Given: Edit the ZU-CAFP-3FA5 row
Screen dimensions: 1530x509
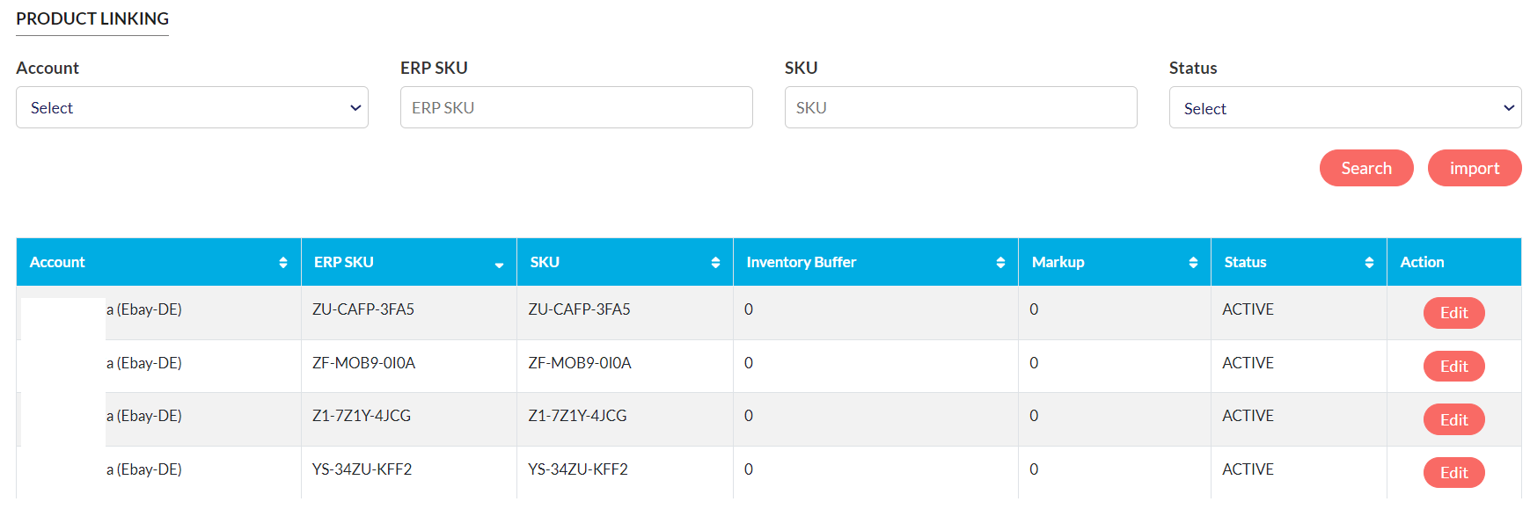Looking at the screenshot, I should [1453, 313].
